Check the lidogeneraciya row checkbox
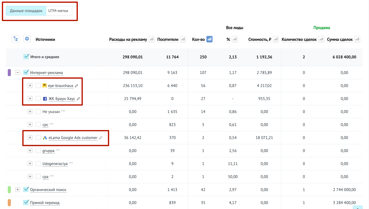Viewport: 369px width, 209px height. point(38,163)
